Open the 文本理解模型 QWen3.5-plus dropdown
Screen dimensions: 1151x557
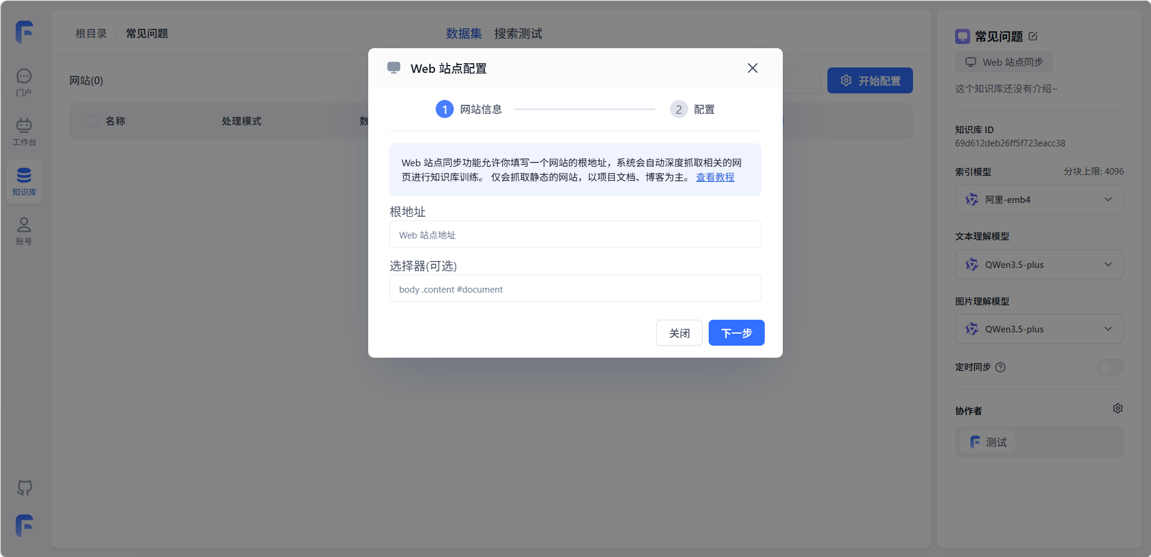(1039, 264)
